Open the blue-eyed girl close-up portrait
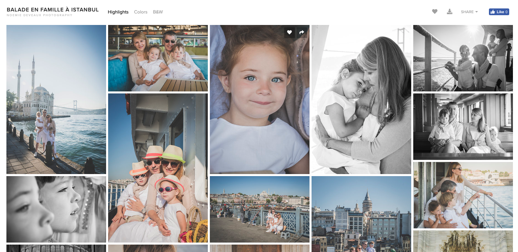Screen dimensions: 518x252 click(x=260, y=100)
